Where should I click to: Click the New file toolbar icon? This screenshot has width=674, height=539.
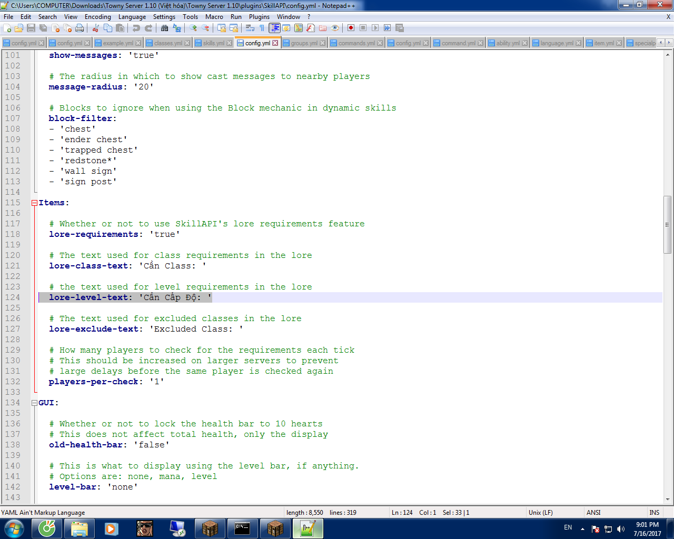click(7, 28)
